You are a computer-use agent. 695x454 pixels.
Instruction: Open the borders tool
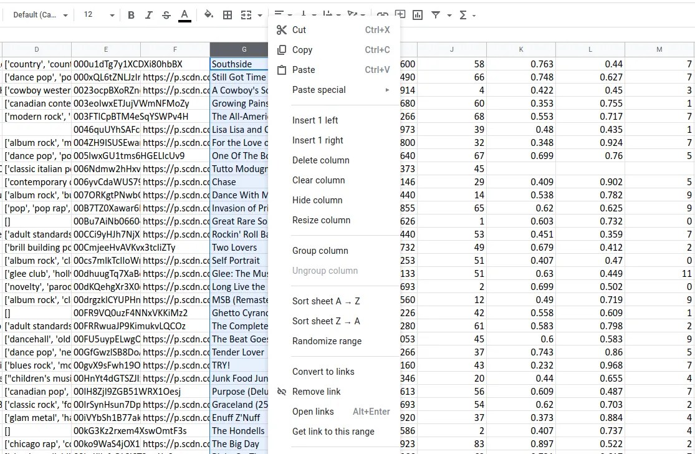click(x=228, y=15)
